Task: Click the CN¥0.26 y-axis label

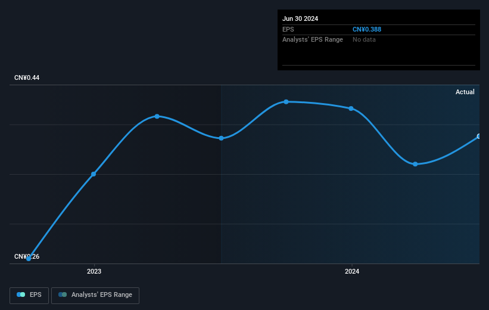Action: pos(27,256)
